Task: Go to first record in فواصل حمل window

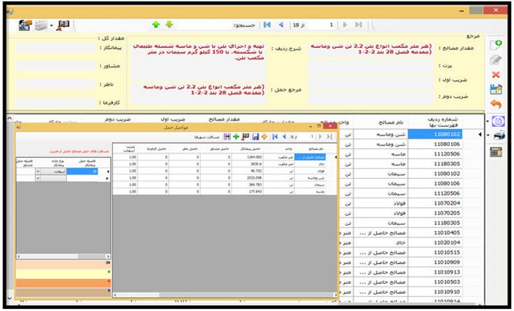Action: [275, 137]
